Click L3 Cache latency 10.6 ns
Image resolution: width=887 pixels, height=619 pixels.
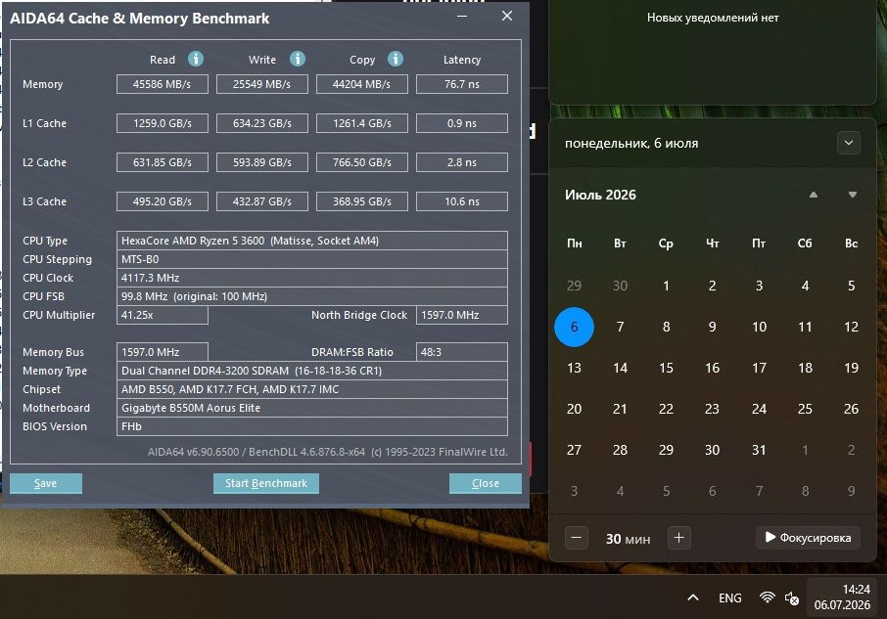(461, 201)
